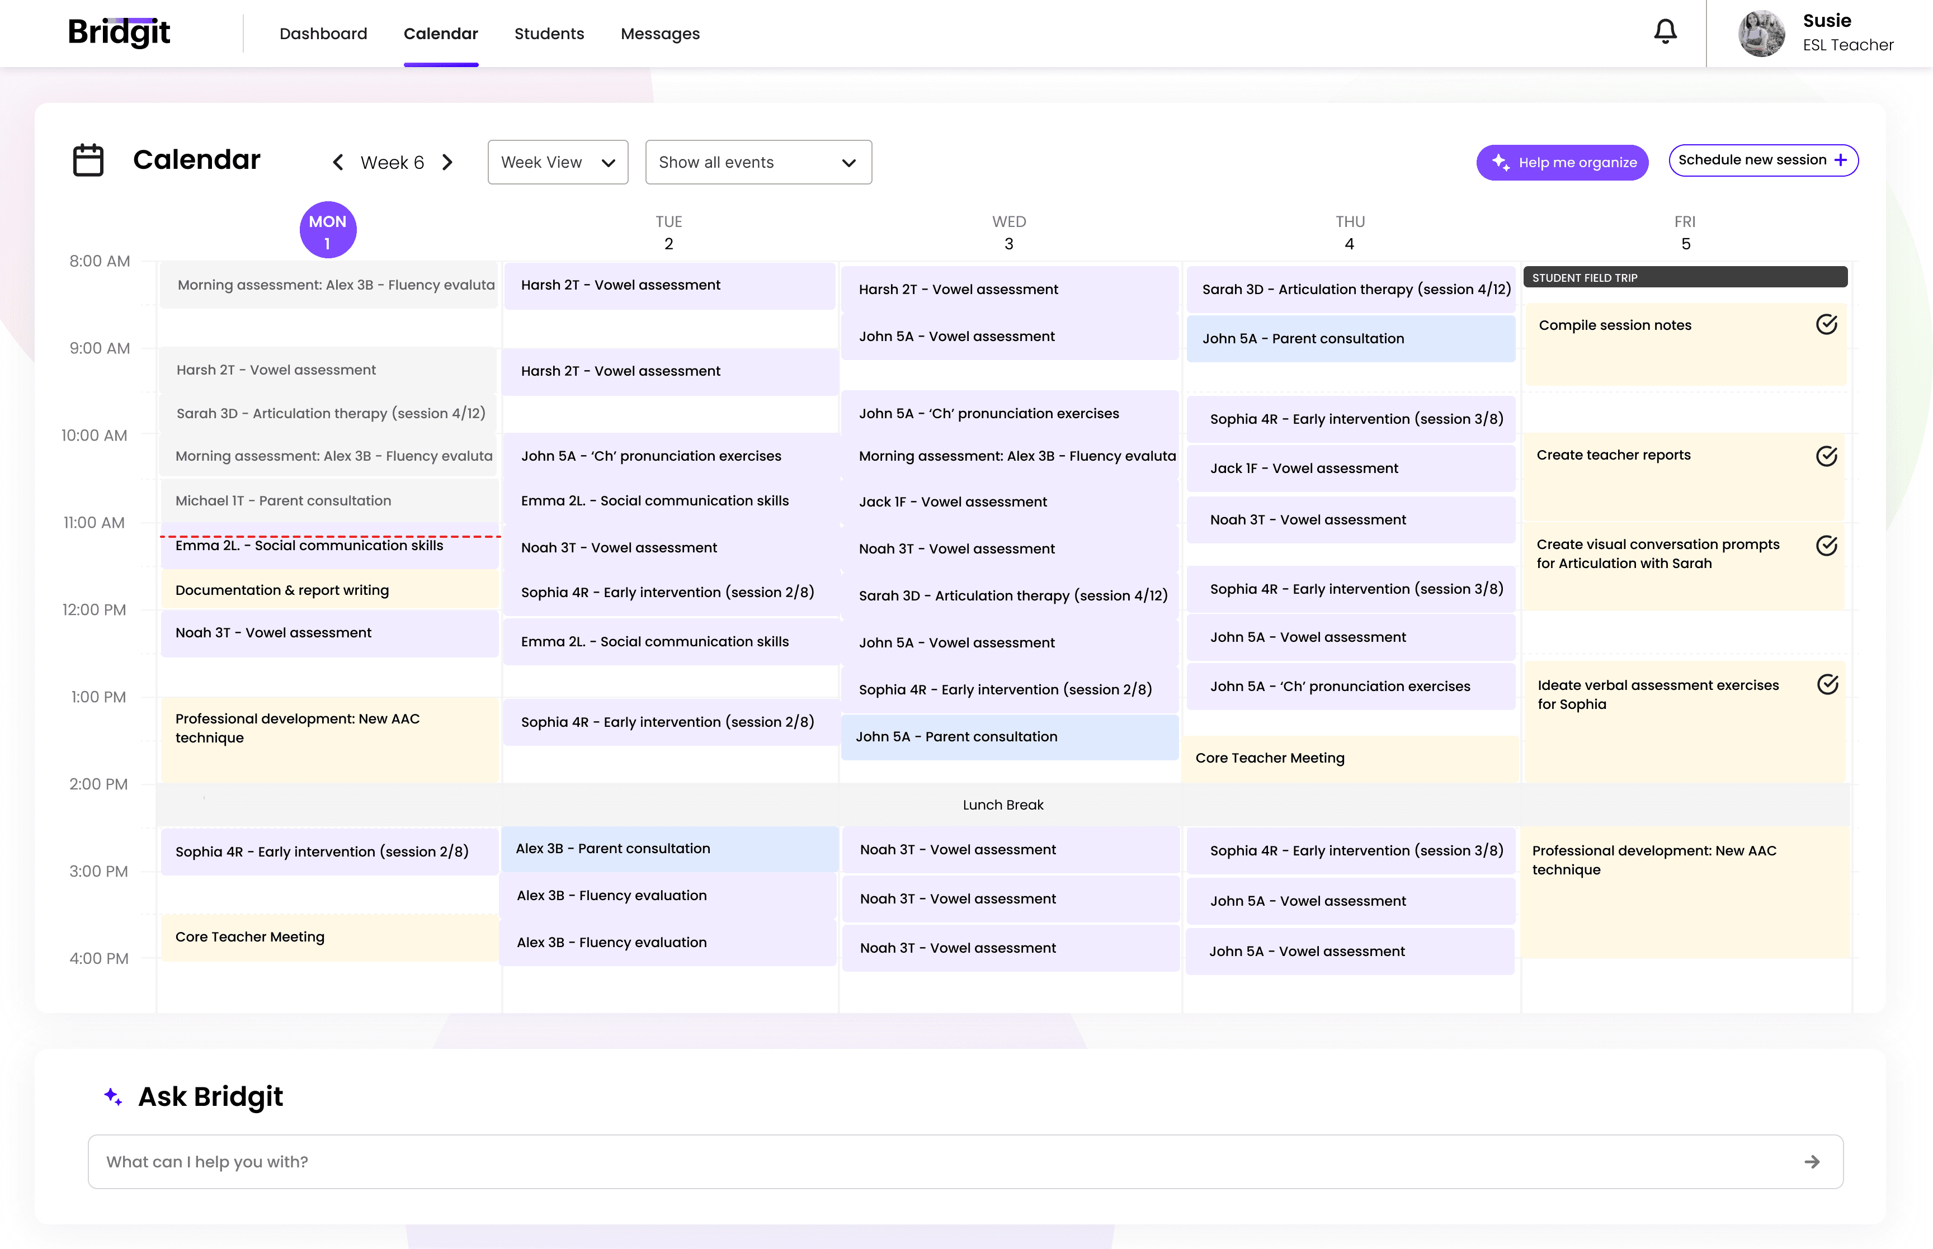Open Tuesday Alex 3B Parent consultation
This screenshot has height=1249, width=1933.
(669, 848)
